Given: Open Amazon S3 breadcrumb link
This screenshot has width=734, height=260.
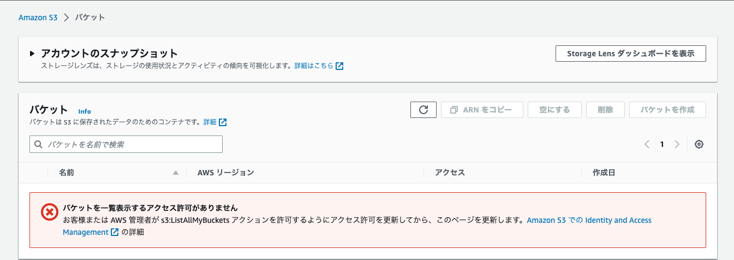Looking at the screenshot, I should point(38,17).
